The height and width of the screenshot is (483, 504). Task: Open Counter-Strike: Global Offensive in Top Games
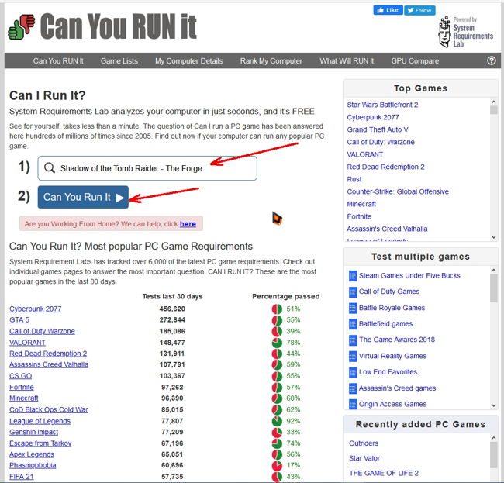[398, 191]
